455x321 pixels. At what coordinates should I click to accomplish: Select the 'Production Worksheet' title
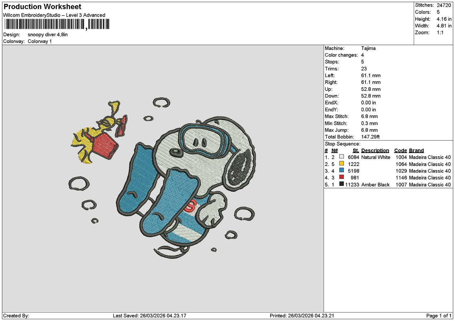(x=42, y=7)
